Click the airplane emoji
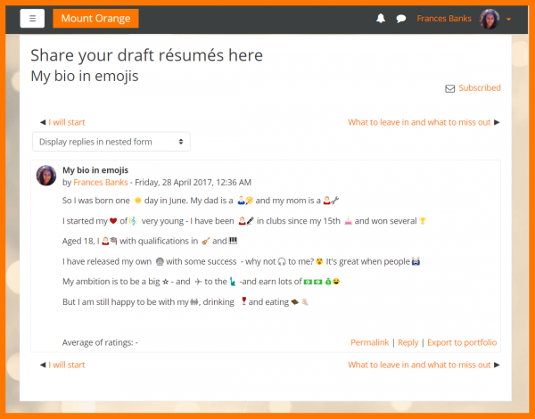535x419 pixels. pyautogui.click(x=198, y=282)
